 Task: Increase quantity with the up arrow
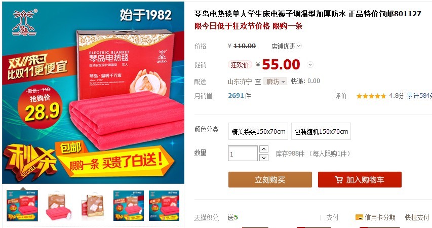[264, 149]
